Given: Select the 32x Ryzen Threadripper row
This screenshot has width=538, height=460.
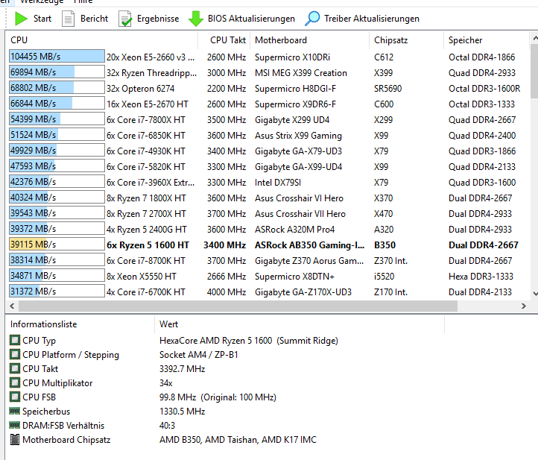Looking at the screenshot, I should pos(268,73).
